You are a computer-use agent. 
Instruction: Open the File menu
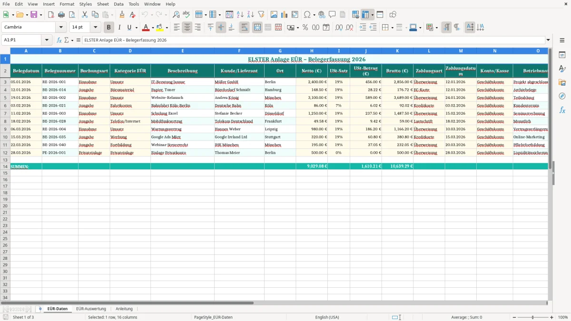pyautogui.click(x=6, y=4)
